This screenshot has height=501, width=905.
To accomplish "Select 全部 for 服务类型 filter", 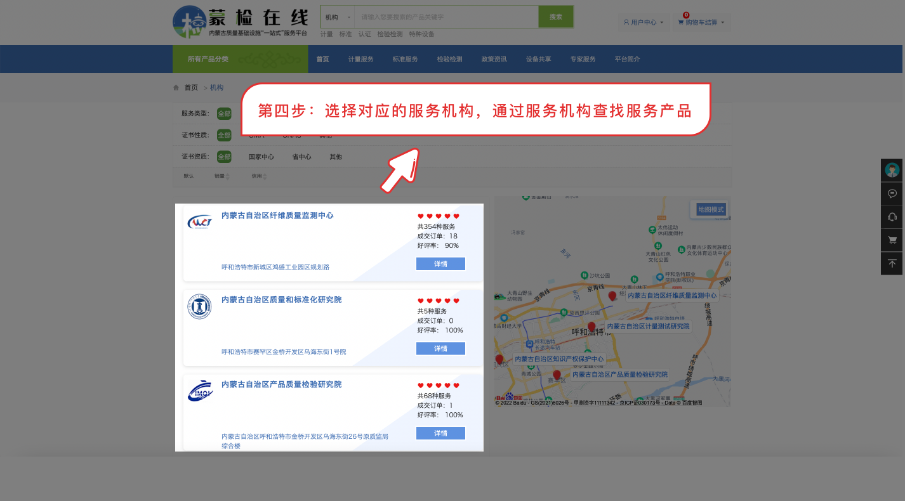I will pos(224,114).
